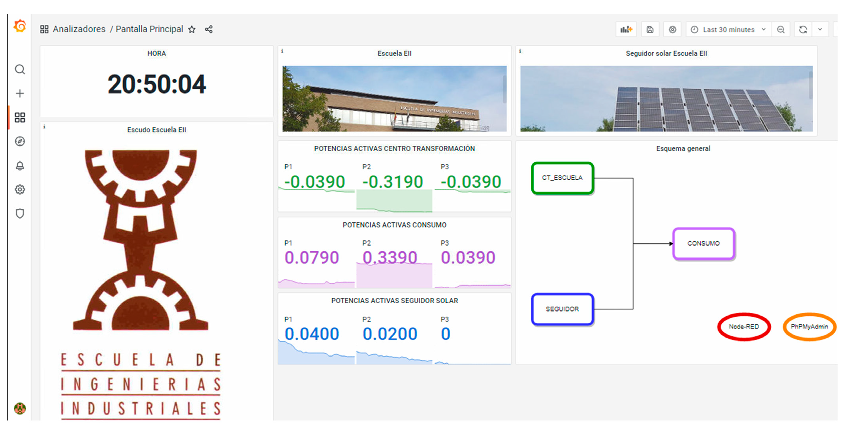Open the Configuration gear in sidebar

point(20,190)
